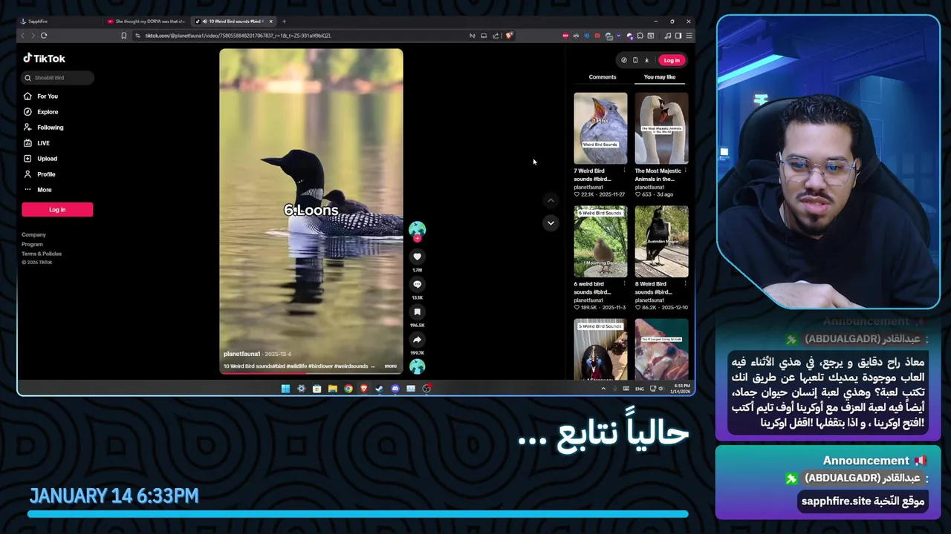Screen dimensions: 951x534
Task: Open the 6 weird bird sounds thumbnail
Action: click(600, 242)
